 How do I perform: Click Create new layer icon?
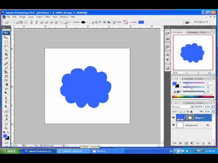[x=203, y=143]
